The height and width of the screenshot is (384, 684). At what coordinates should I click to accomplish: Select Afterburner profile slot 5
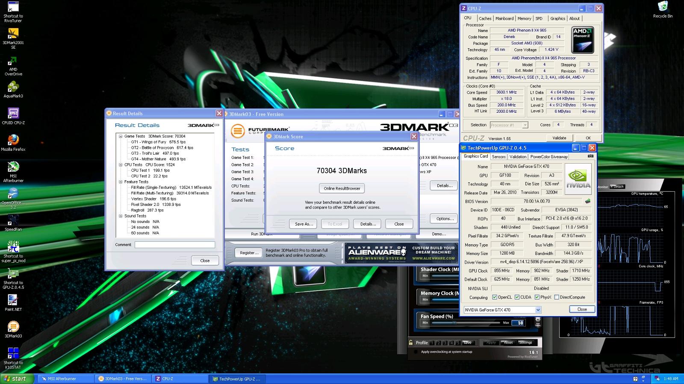458,343
